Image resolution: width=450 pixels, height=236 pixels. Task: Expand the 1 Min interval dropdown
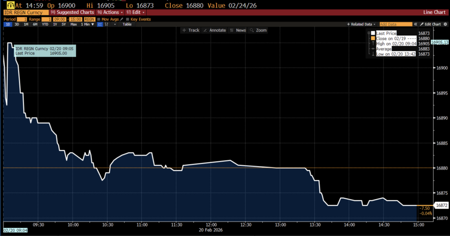(88, 24)
